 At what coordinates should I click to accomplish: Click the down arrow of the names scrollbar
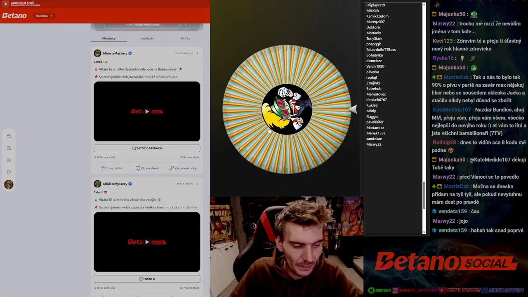point(424,232)
